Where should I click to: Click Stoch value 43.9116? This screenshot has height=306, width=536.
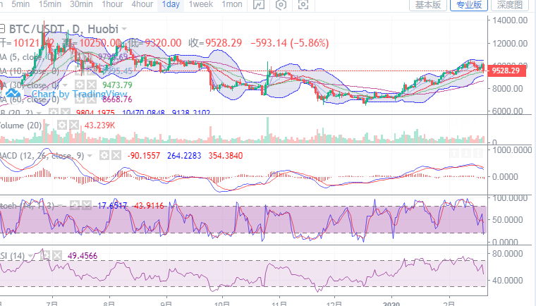(x=149, y=206)
